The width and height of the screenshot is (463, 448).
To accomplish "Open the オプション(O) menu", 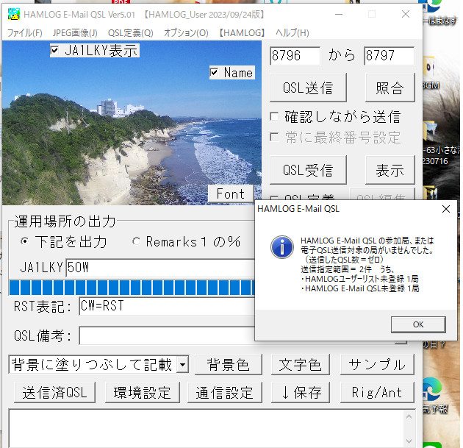I will [x=185, y=33].
